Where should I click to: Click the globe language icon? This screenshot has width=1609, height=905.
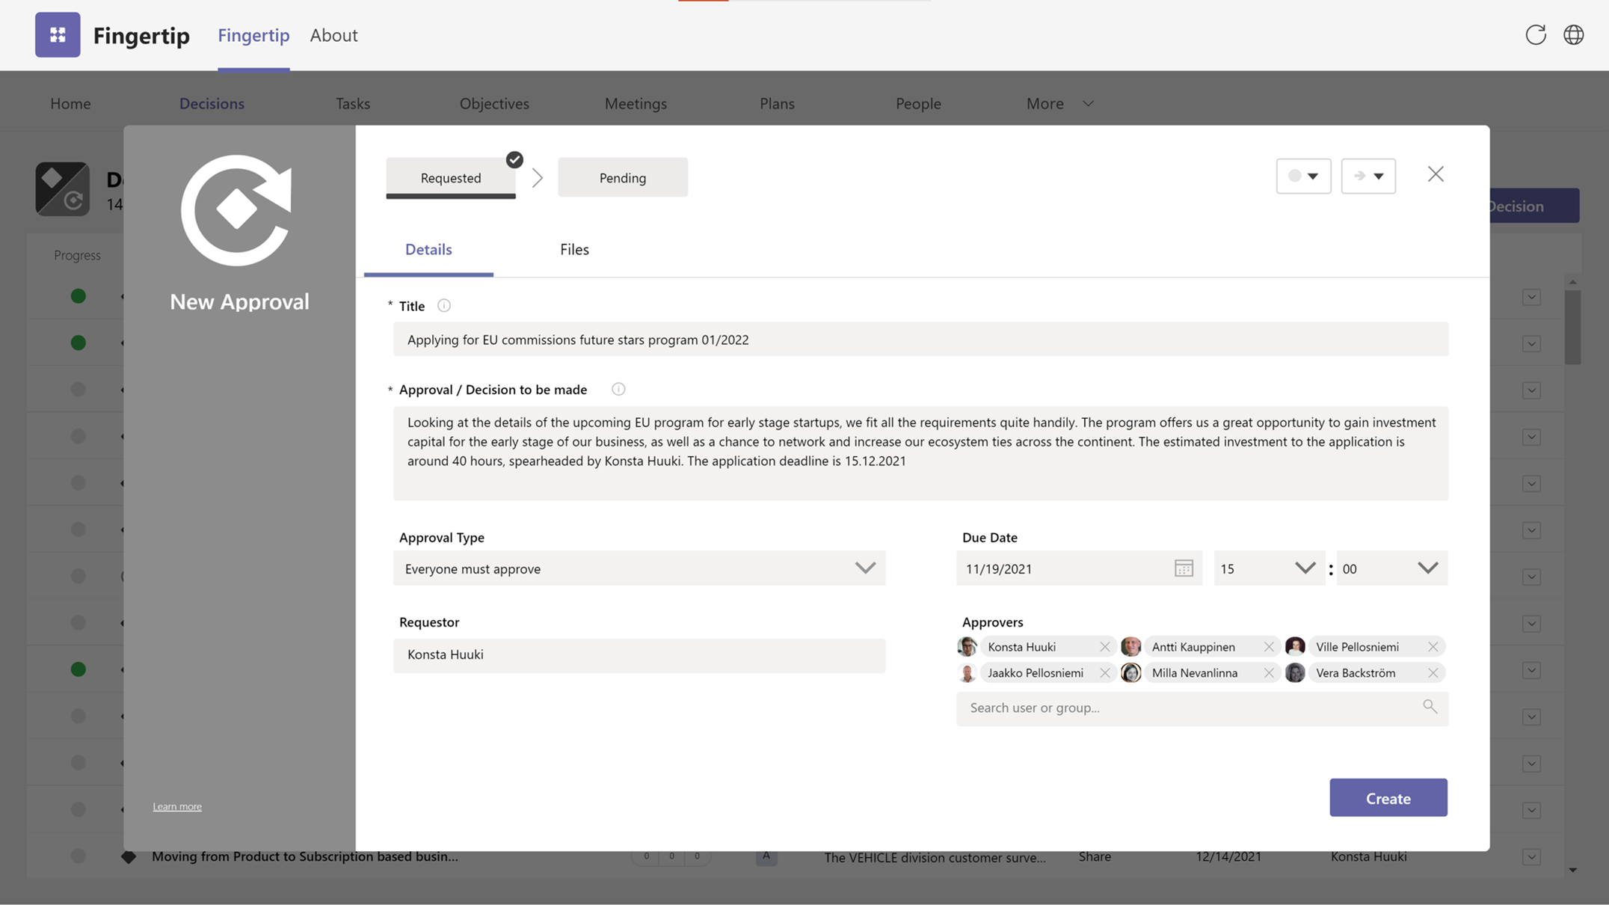tap(1573, 34)
